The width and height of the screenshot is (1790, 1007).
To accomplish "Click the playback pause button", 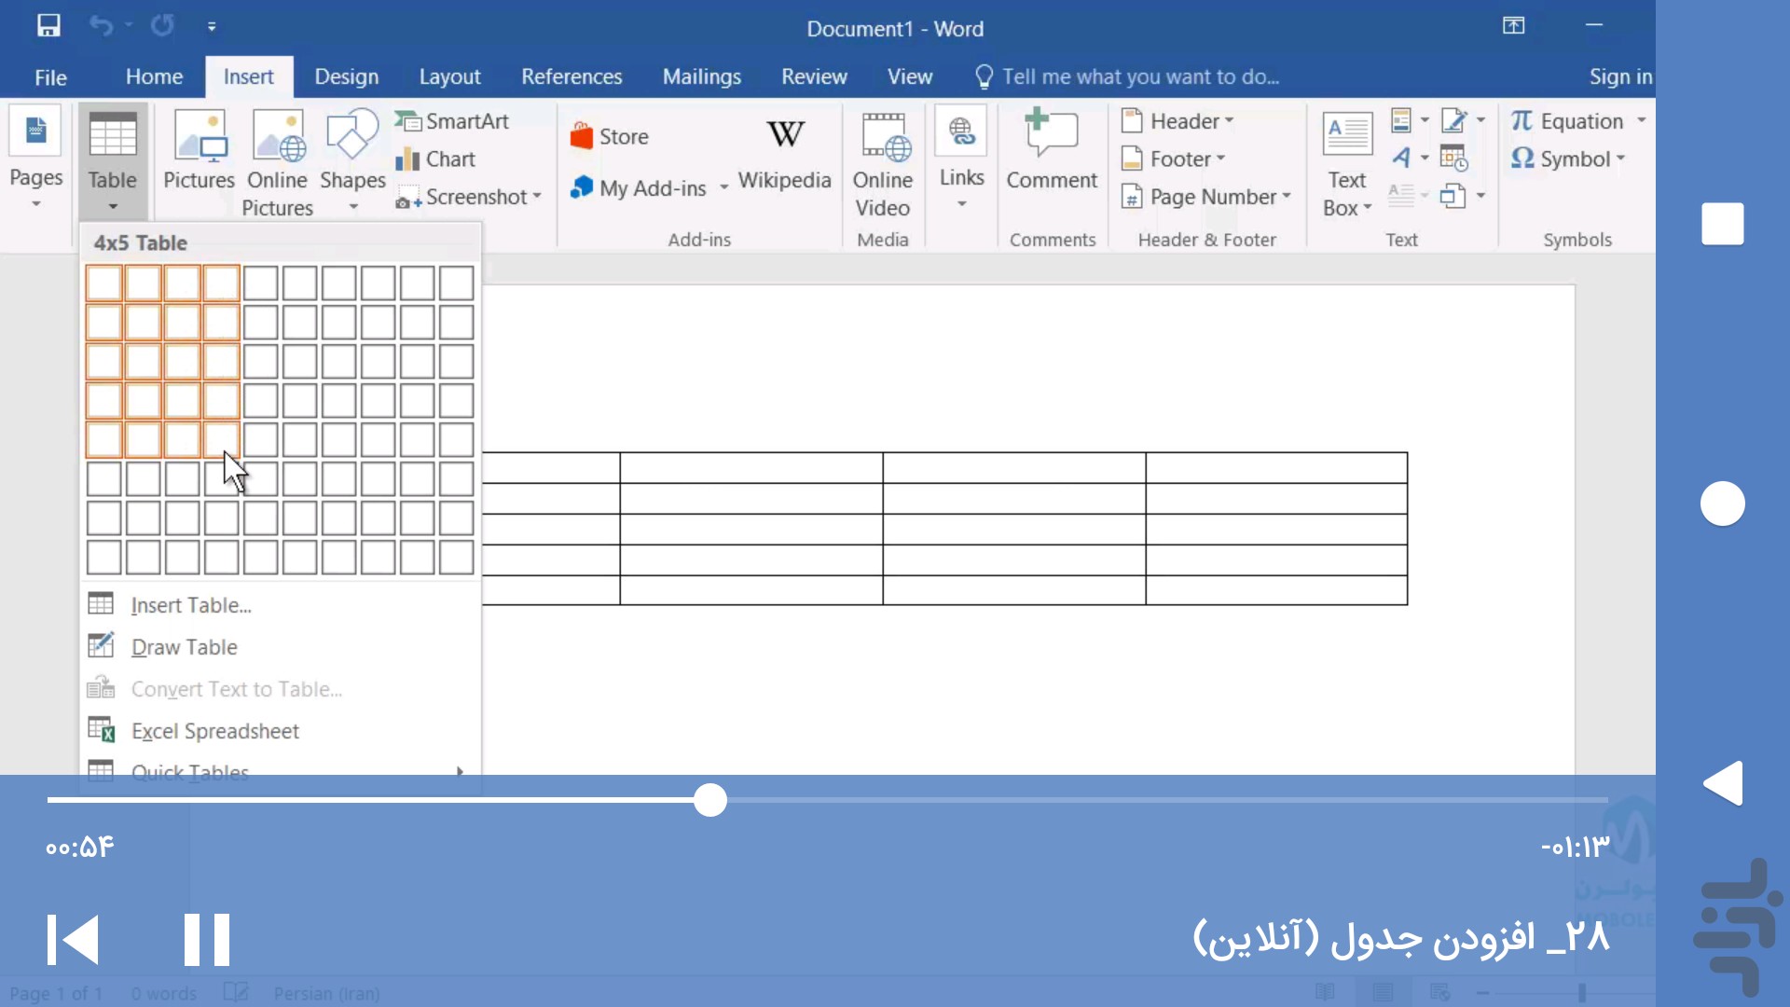I will pyautogui.click(x=205, y=938).
